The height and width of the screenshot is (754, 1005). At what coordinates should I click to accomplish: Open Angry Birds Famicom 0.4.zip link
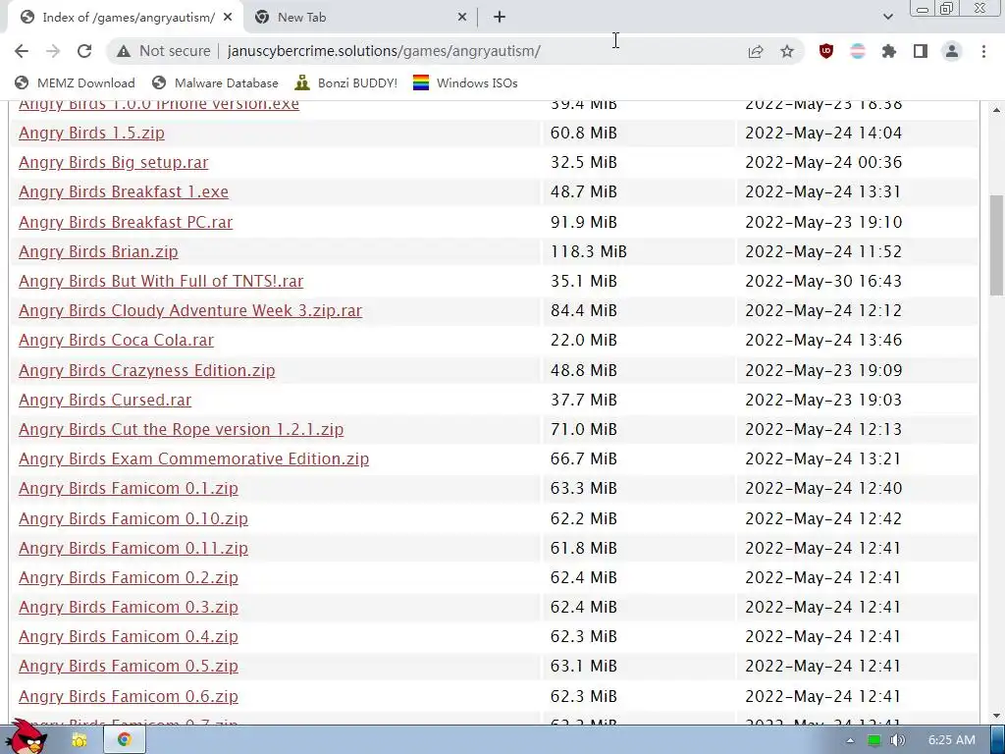pyautogui.click(x=129, y=636)
